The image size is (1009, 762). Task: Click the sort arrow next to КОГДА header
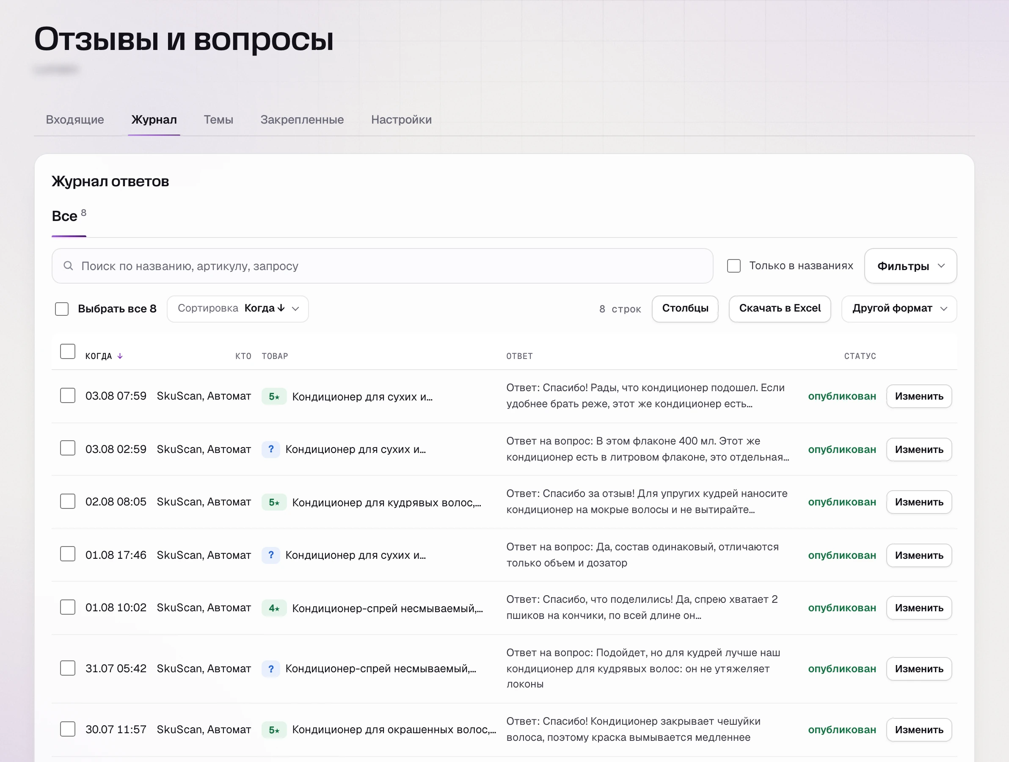[x=120, y=356]
